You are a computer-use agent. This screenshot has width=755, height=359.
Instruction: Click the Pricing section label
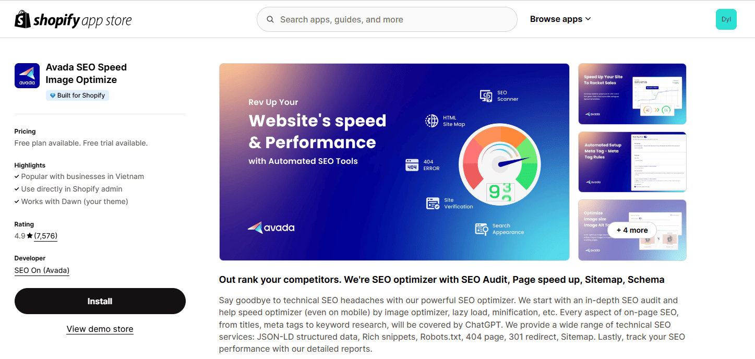(25, 131)
